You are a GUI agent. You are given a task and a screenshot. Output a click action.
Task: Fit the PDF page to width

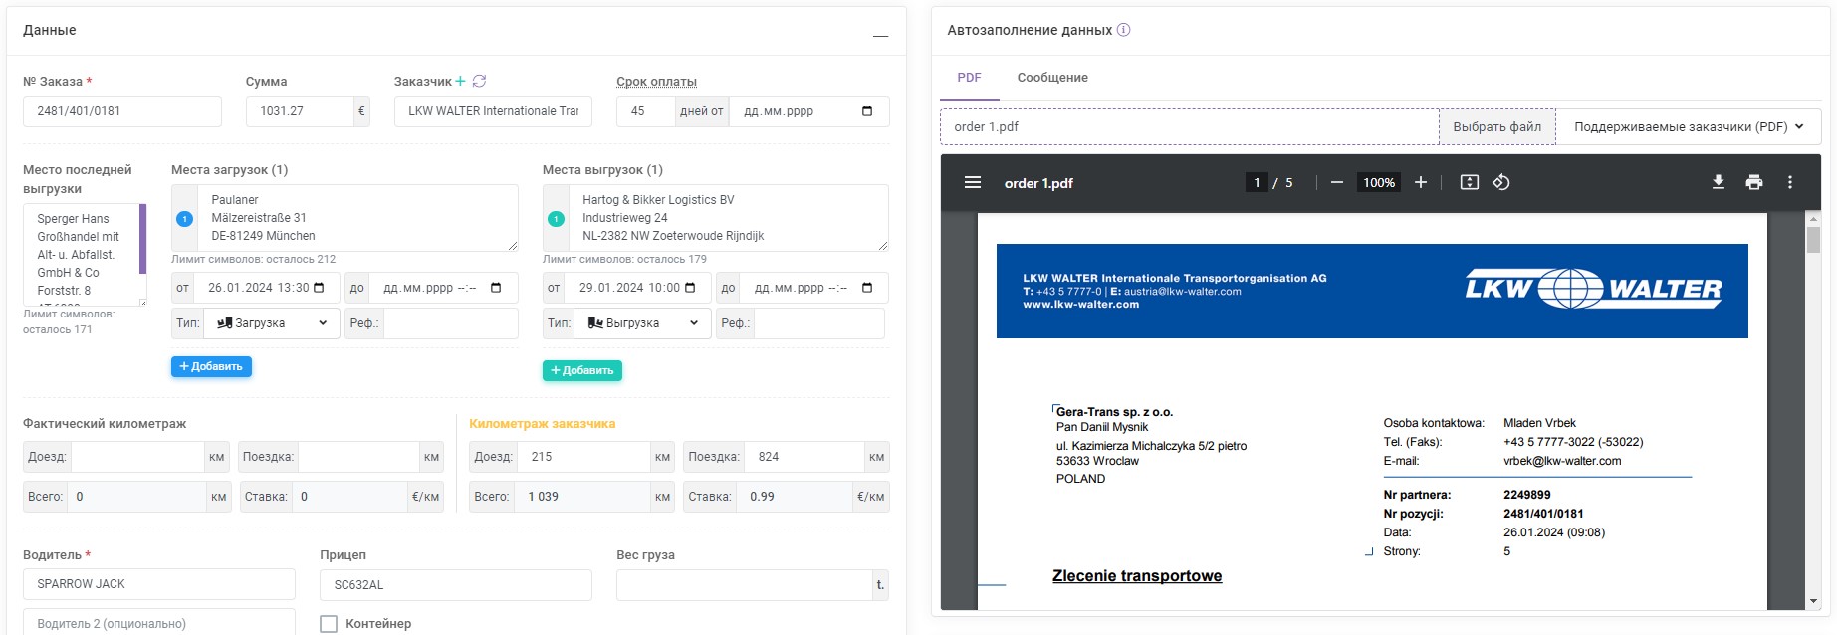(1469, 183)
